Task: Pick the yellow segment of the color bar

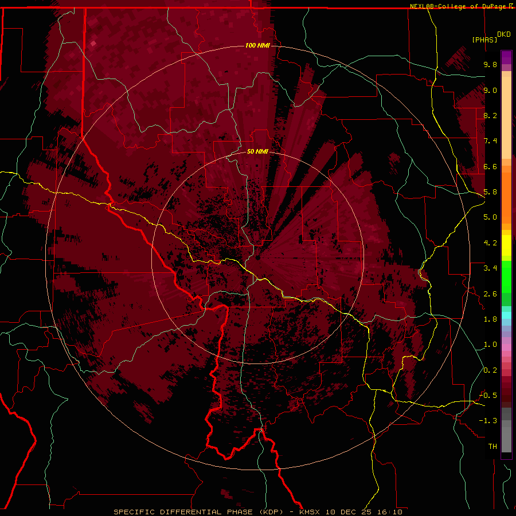Action: [x=506, y=245]
